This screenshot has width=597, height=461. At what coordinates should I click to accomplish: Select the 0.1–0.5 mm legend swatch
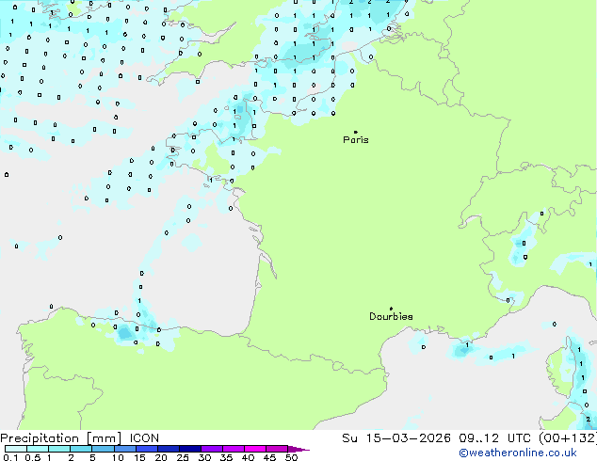[x=16, y=449]
